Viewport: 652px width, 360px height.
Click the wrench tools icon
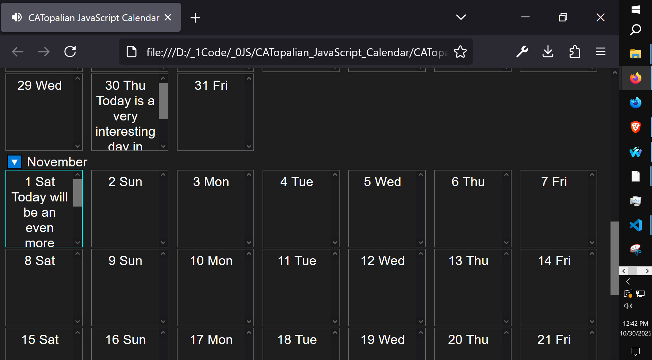pyautogui.click(x=522, y=52)
